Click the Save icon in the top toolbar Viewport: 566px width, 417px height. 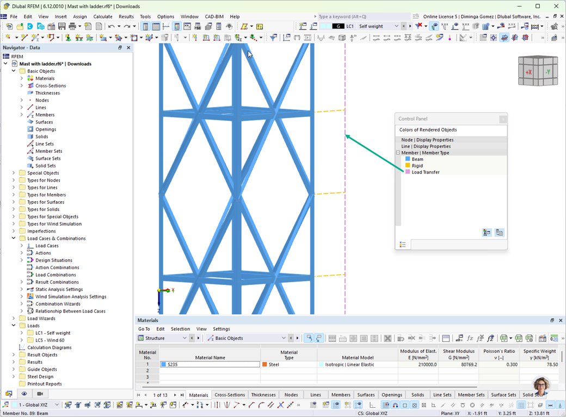[x=61, y=27]
